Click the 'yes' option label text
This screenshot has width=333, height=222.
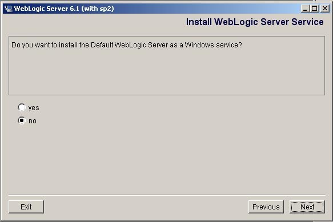(34, 108)
